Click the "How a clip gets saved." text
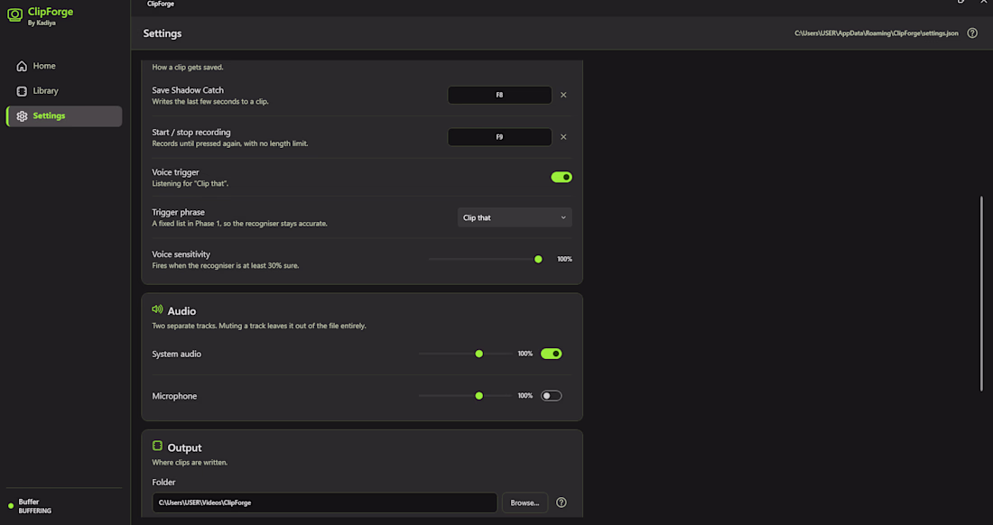The height and width of the screenshot is (525, 993). click(188, 67)
